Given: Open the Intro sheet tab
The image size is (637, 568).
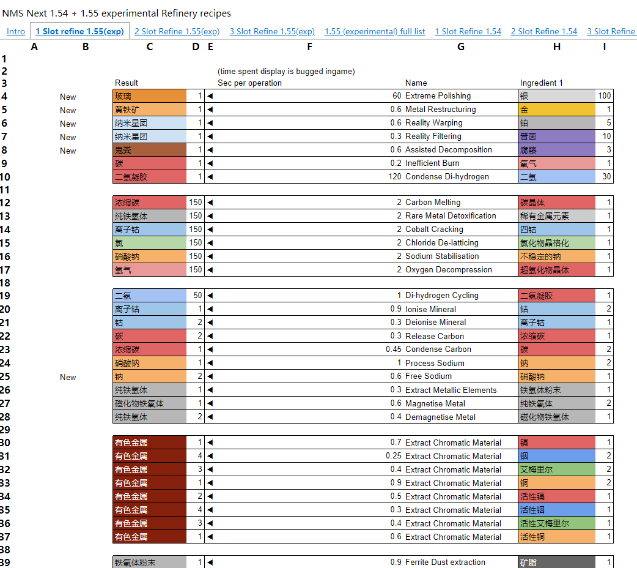Looking at the screenshot, I should [16, 31].
